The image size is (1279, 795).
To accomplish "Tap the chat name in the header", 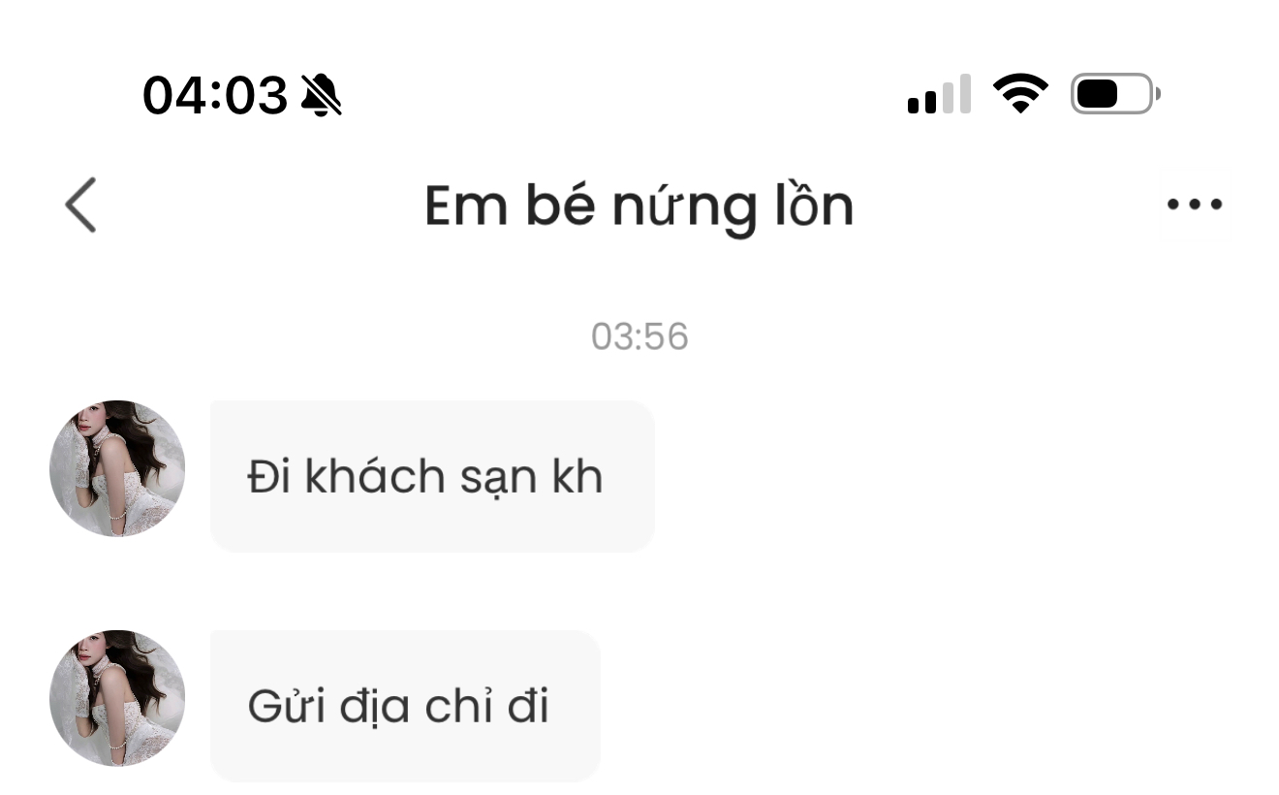I will pyautogui.click(x=639, y=206).
